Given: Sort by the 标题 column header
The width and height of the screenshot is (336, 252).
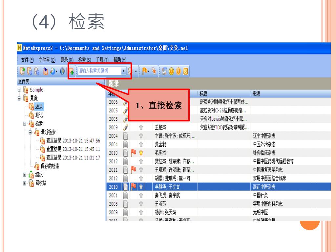Looking at the screenshot, I should (224, 94).
